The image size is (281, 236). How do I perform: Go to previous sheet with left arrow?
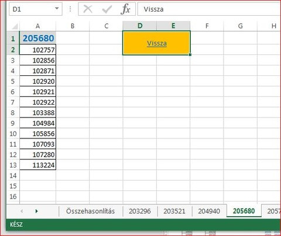click(22, 211)
